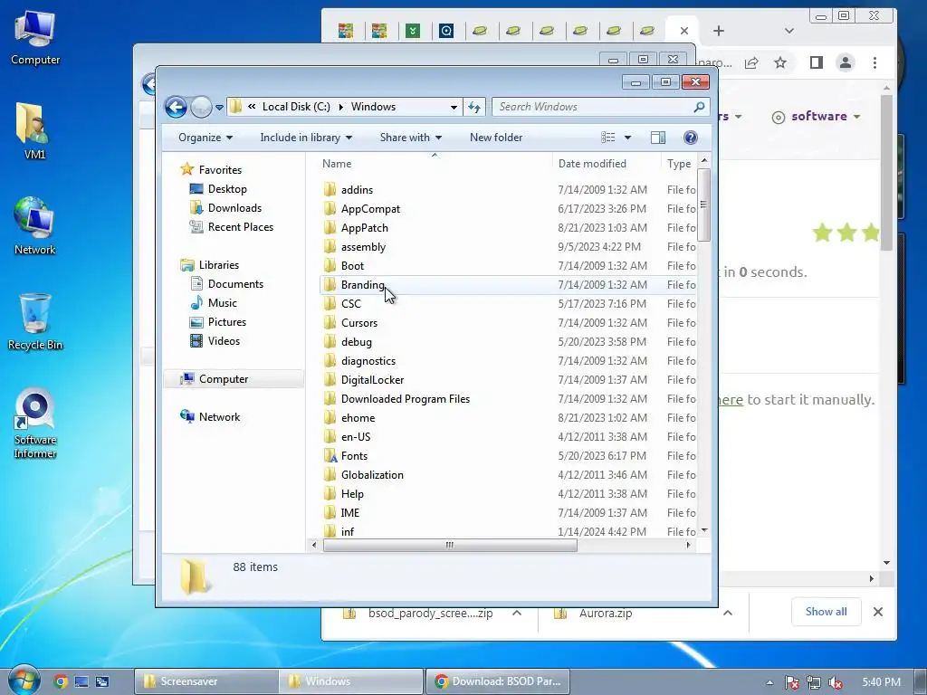Open the Pictures library
This screenshot has width=927, height=695.
tap(226, 322)
